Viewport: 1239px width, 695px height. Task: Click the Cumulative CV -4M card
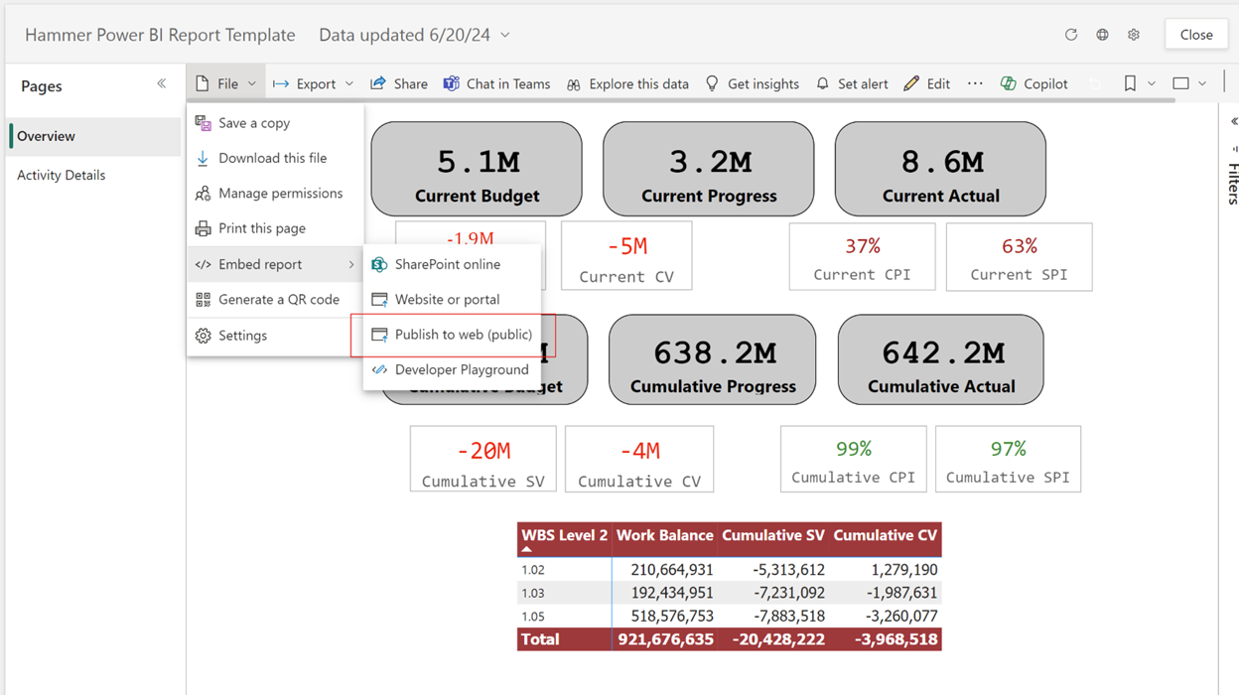click(x=639, y=460)
